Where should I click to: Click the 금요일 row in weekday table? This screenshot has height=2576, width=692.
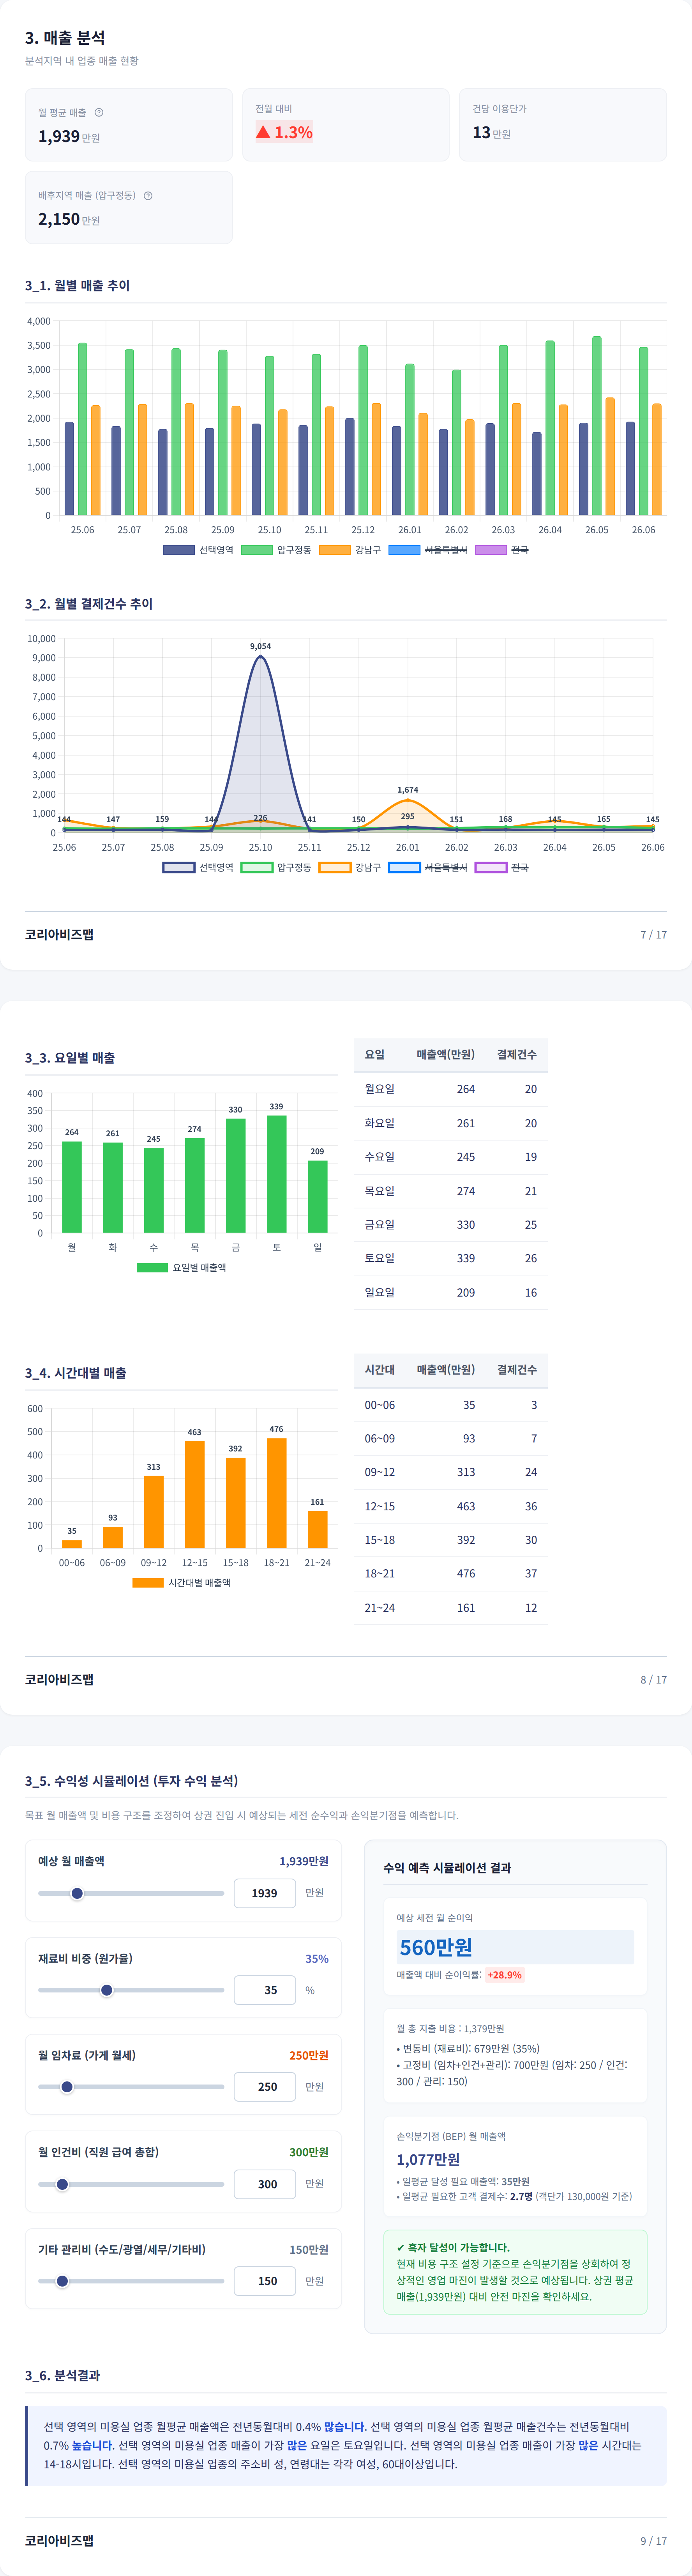pos(450,1225)
